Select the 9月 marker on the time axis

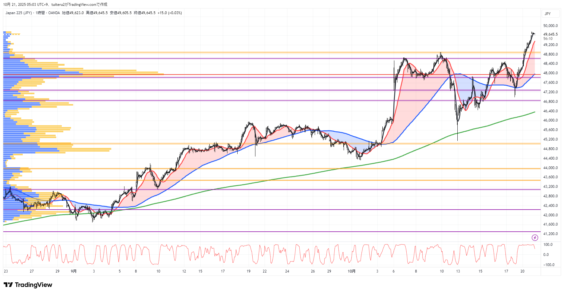pyautogui.click(x=74, y=271)
